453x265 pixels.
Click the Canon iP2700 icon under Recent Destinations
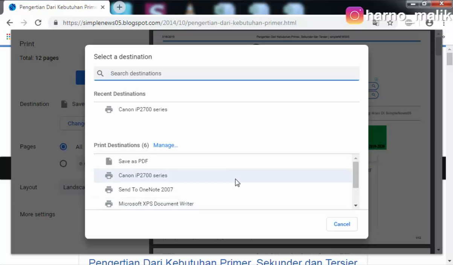109,109
